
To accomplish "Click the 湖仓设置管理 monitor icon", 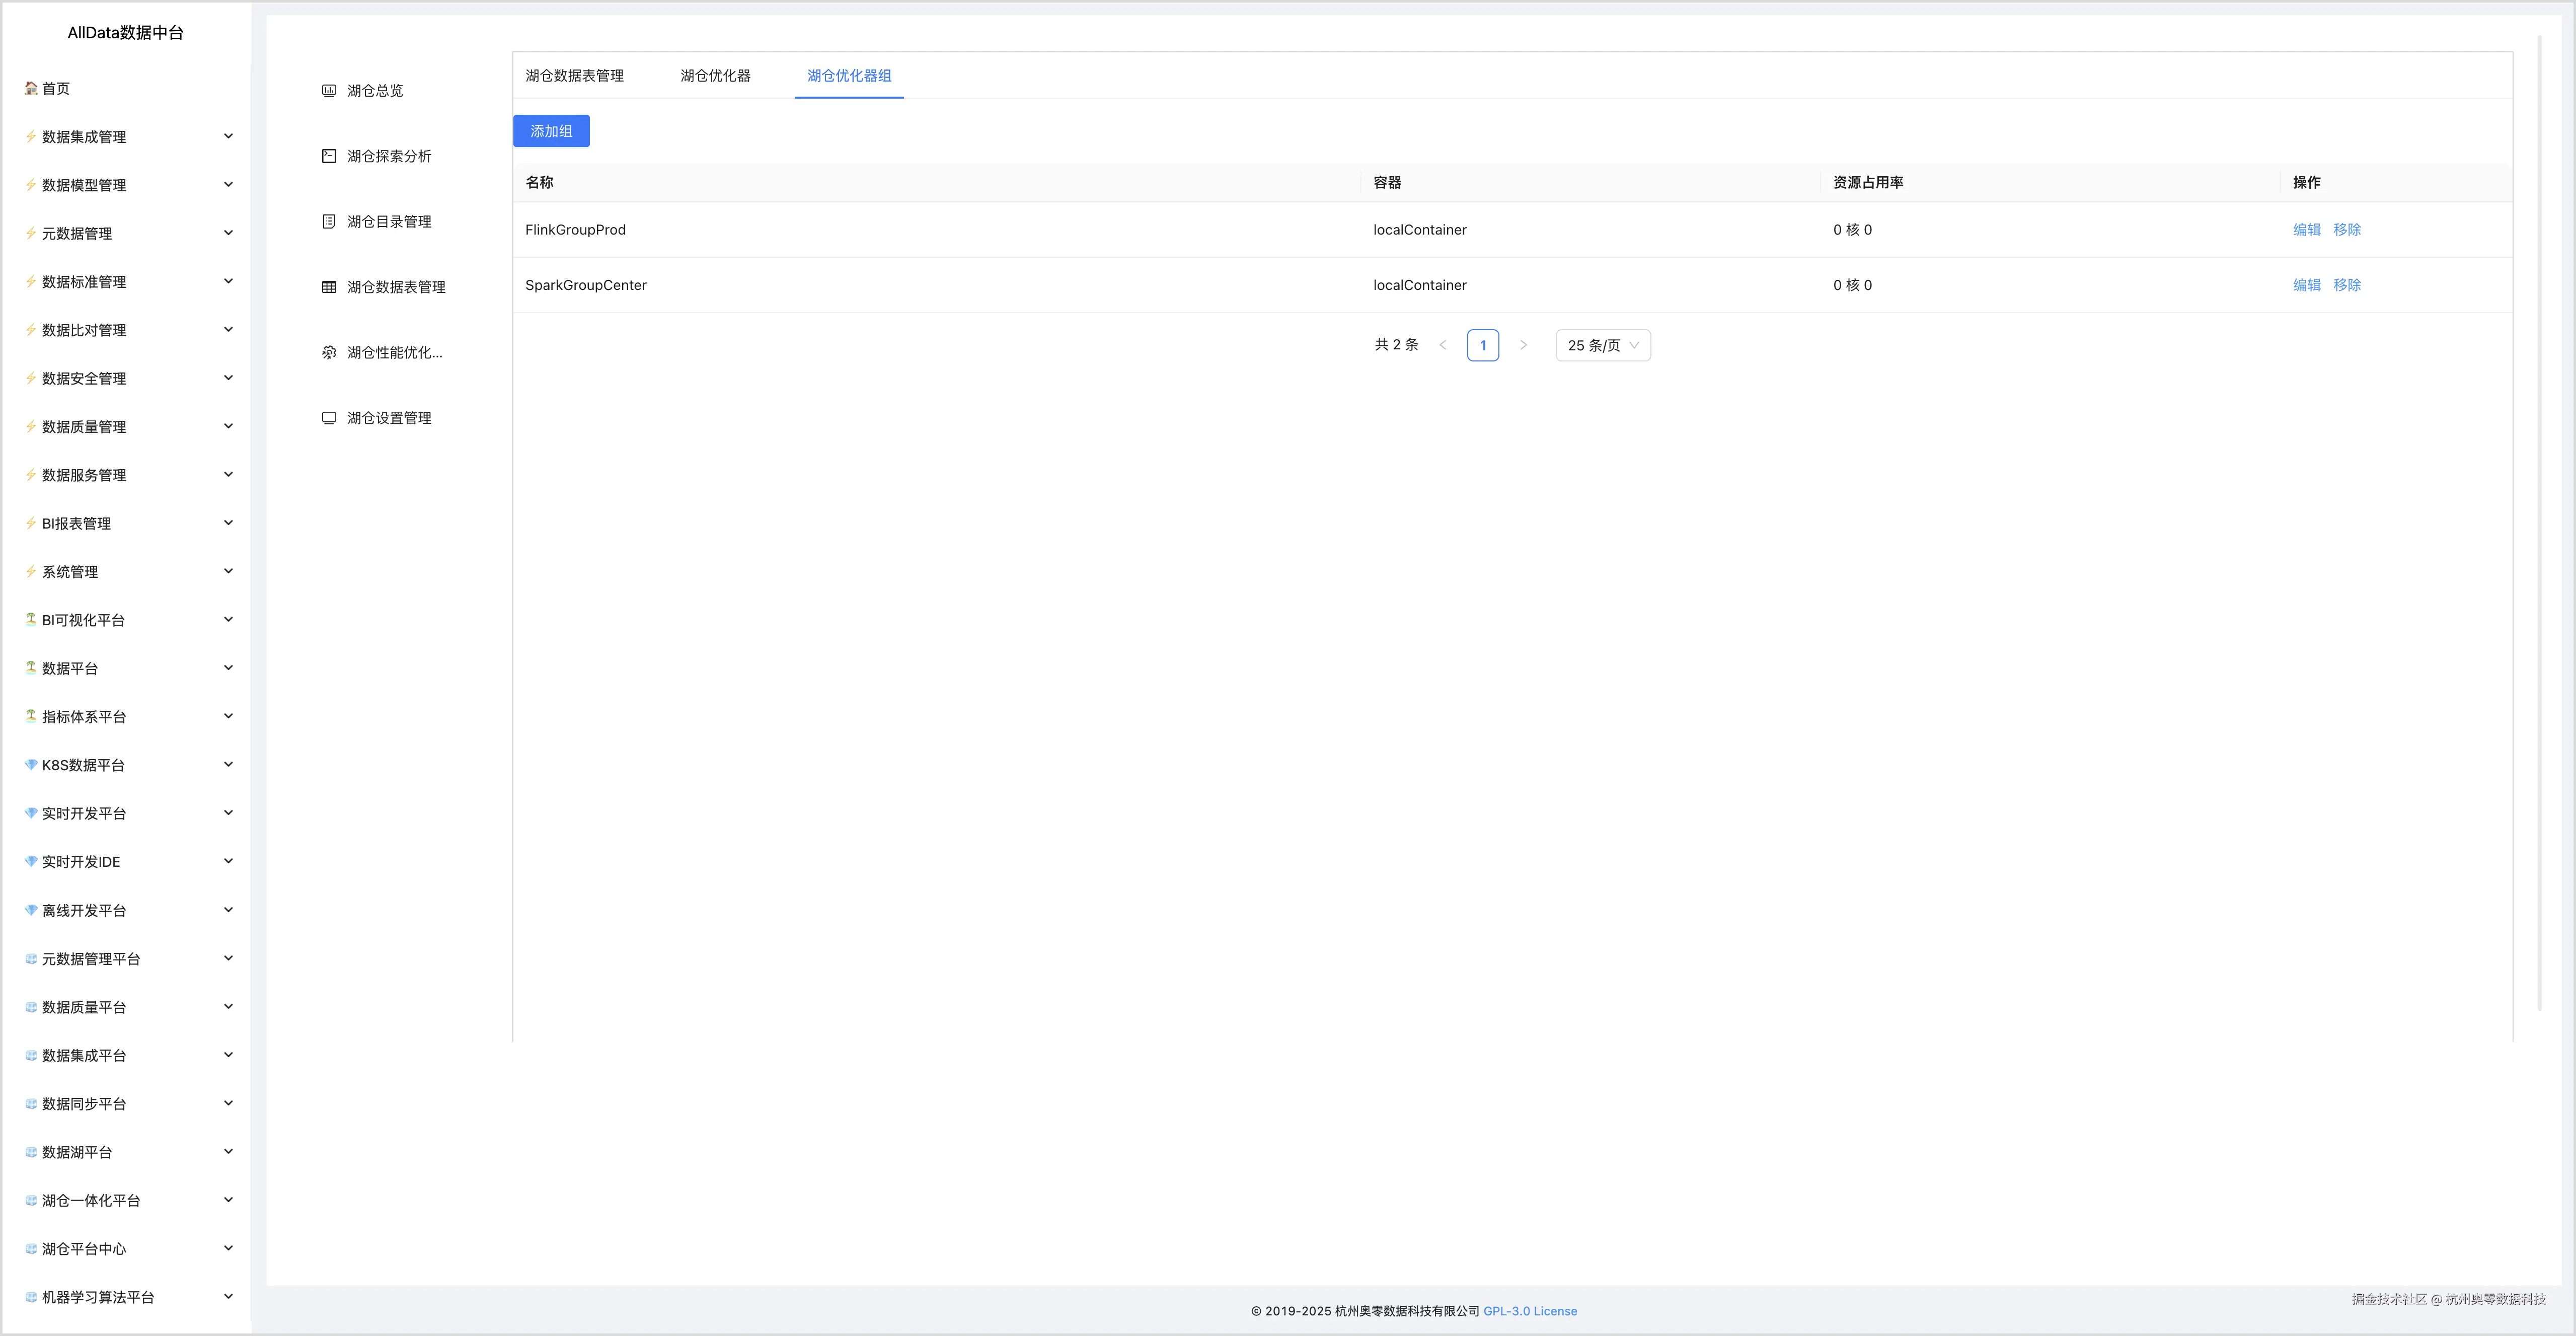I will (x=329, y=418).
